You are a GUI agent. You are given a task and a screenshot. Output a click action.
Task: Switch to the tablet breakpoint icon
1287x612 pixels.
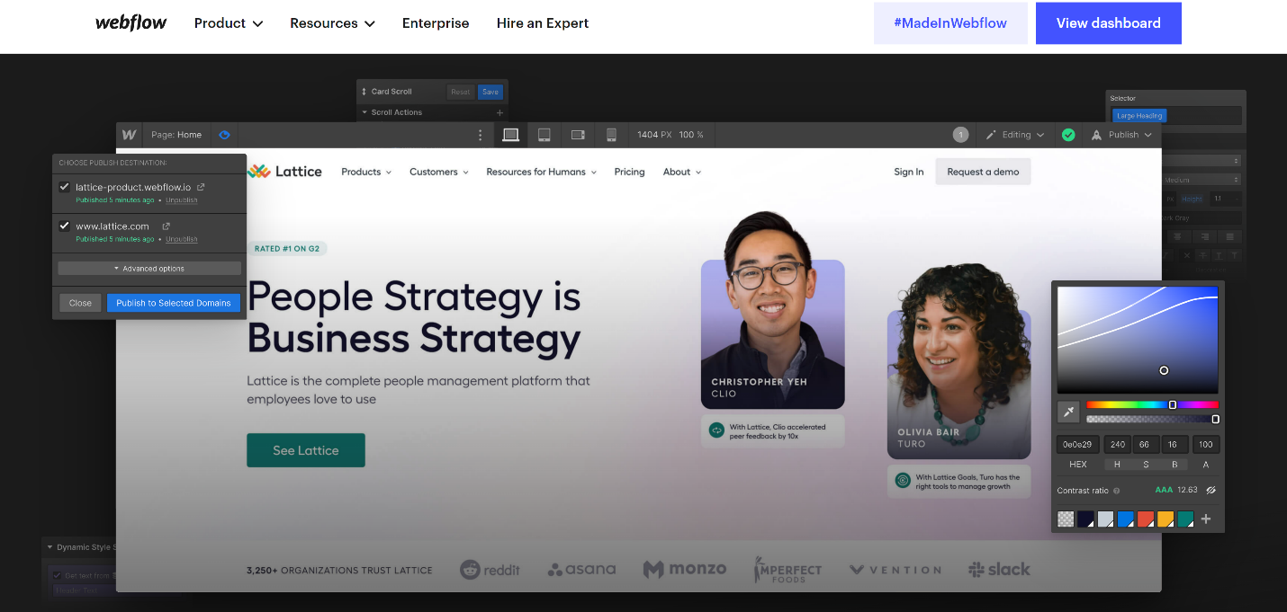[544, 135]
